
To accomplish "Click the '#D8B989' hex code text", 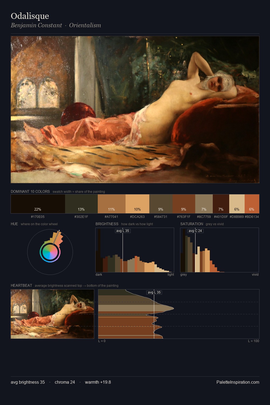I will point(237,217).
